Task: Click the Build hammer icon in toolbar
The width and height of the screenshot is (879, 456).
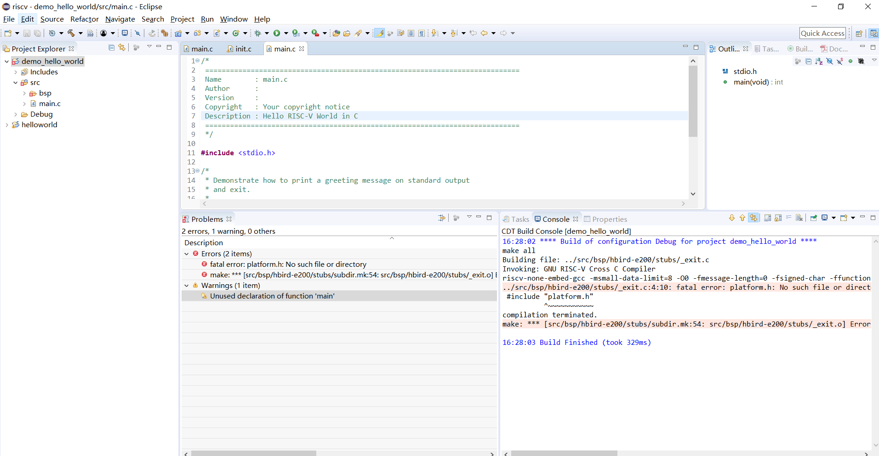Action: pos(71,33)
